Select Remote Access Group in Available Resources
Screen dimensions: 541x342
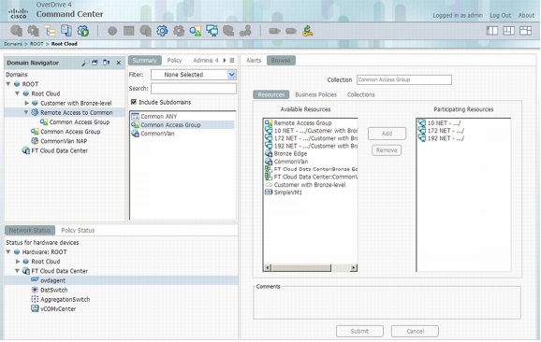302,123
